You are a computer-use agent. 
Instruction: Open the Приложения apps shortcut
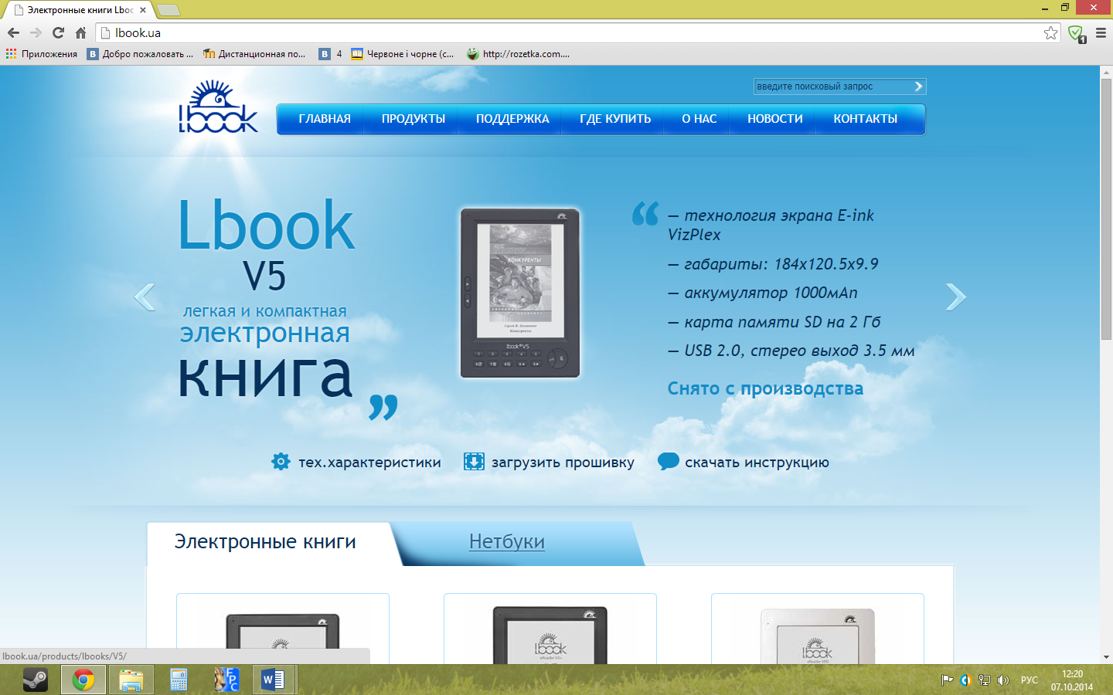pos(42,54)
